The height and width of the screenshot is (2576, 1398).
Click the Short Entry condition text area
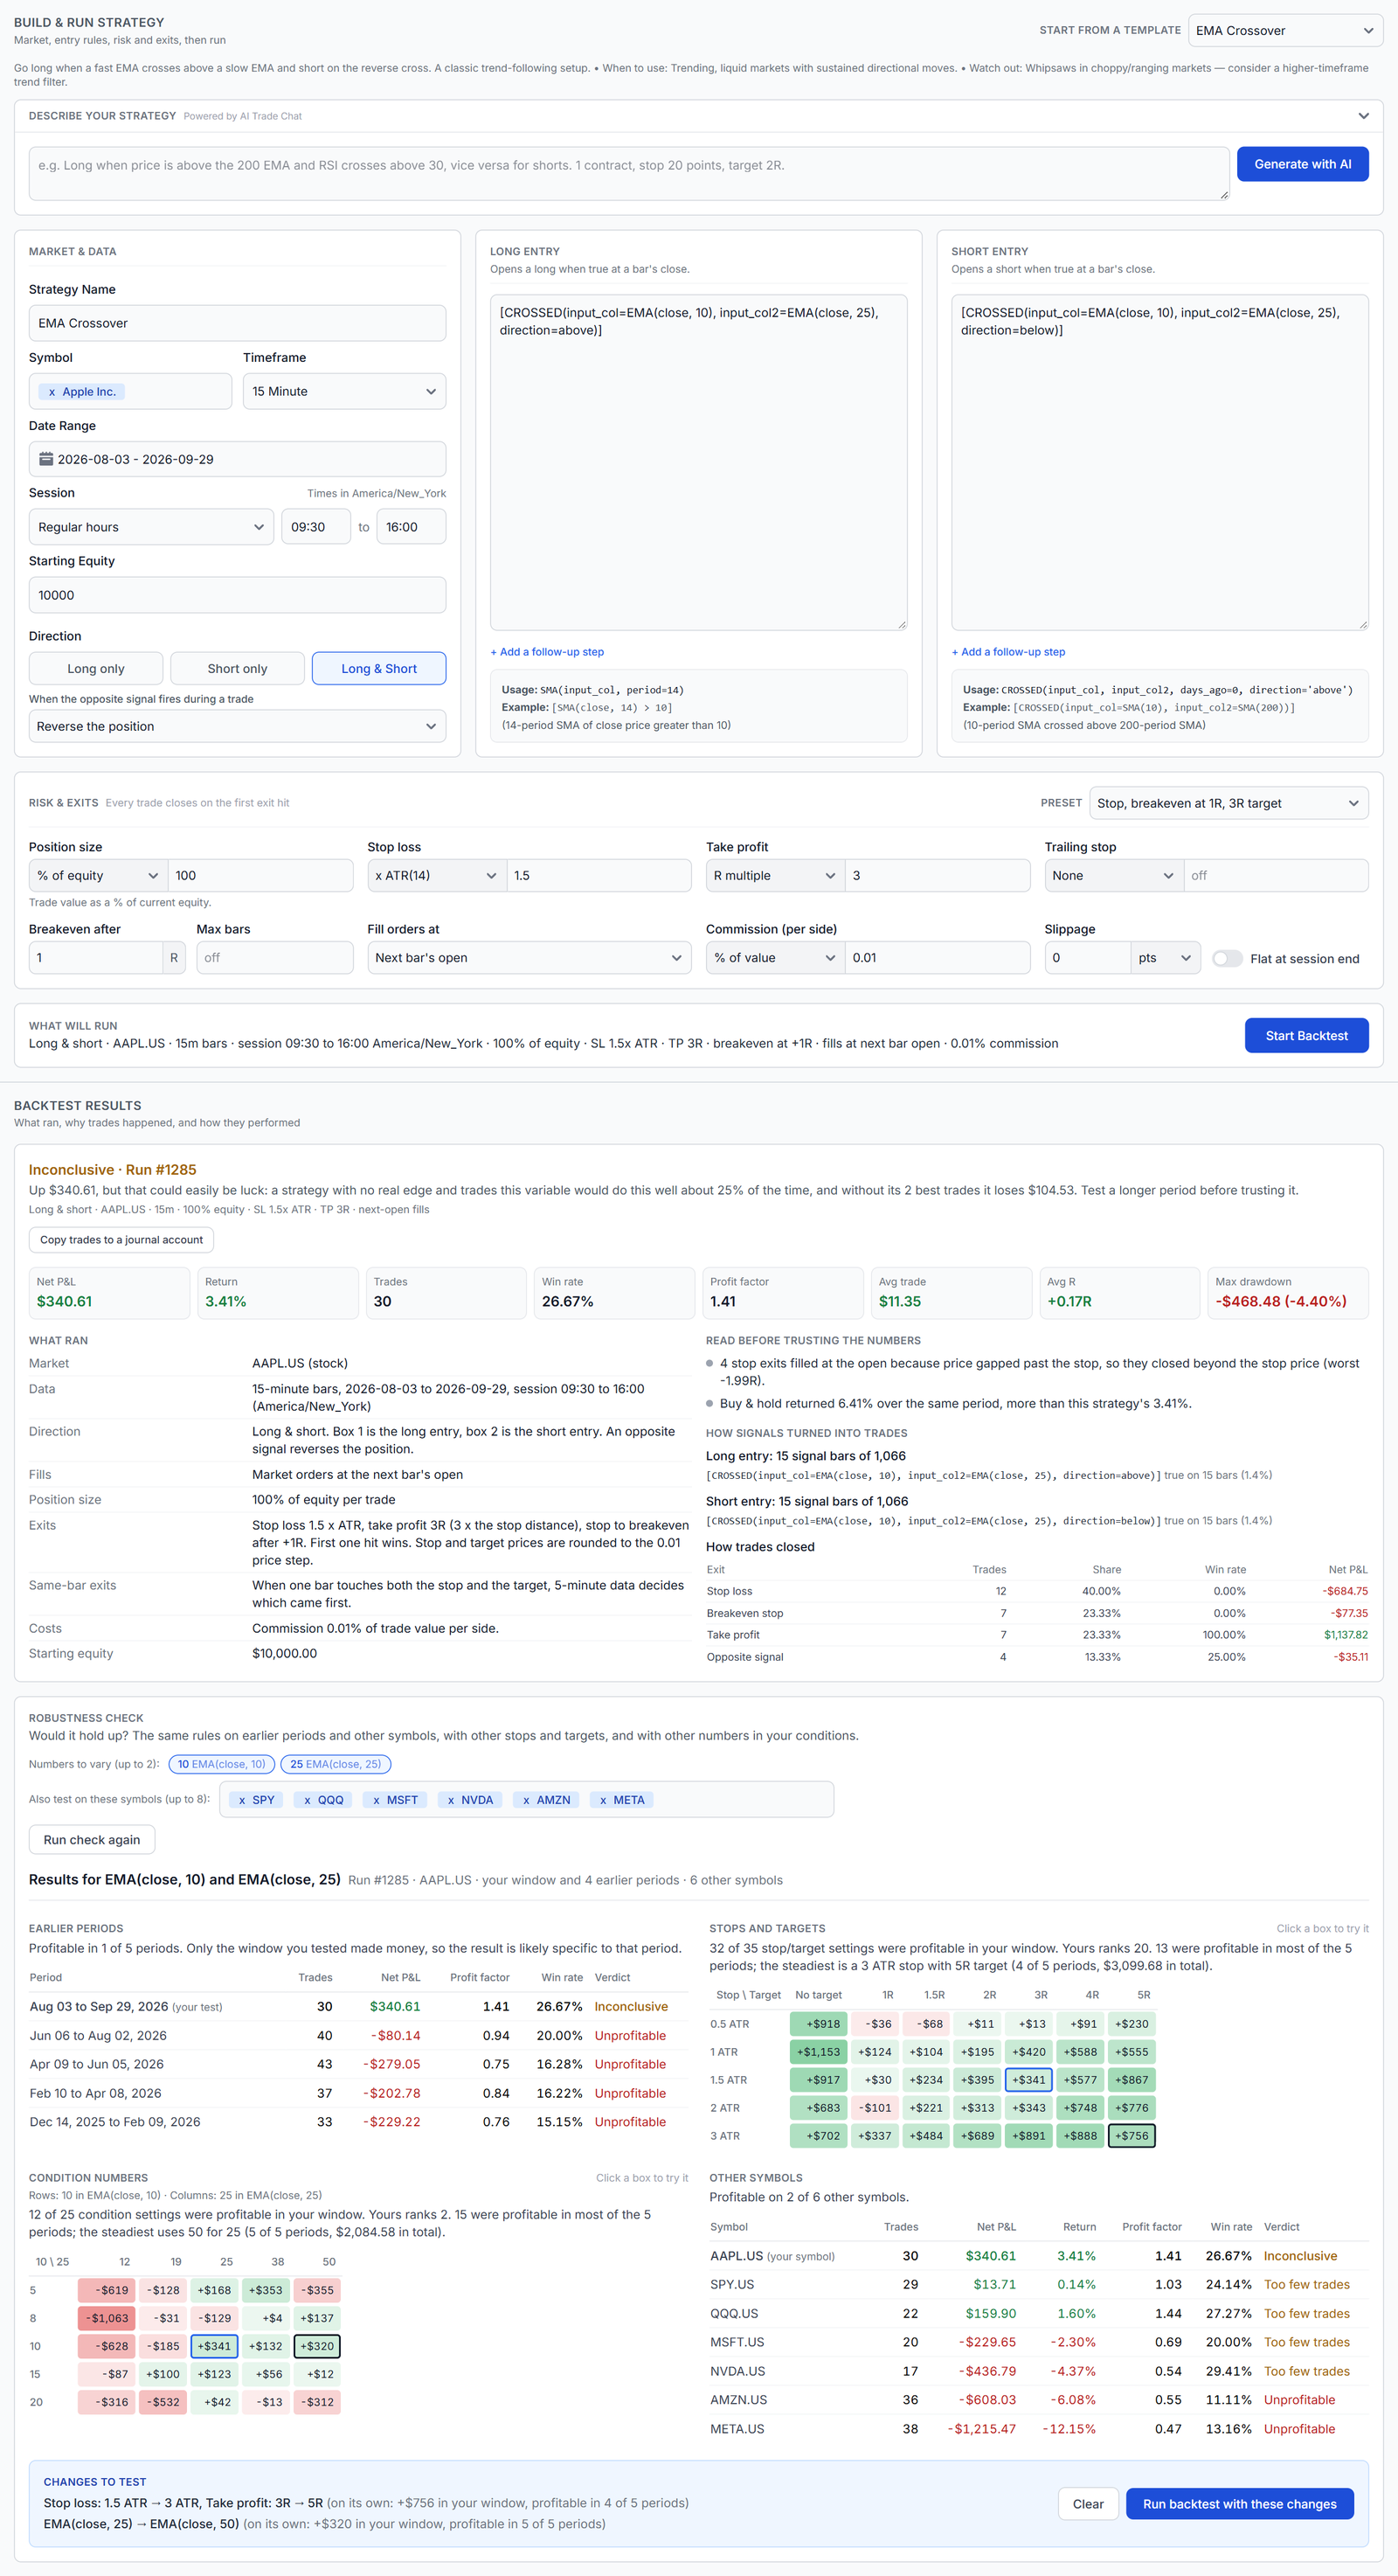pyautogui.click(x=1159, y=462)
